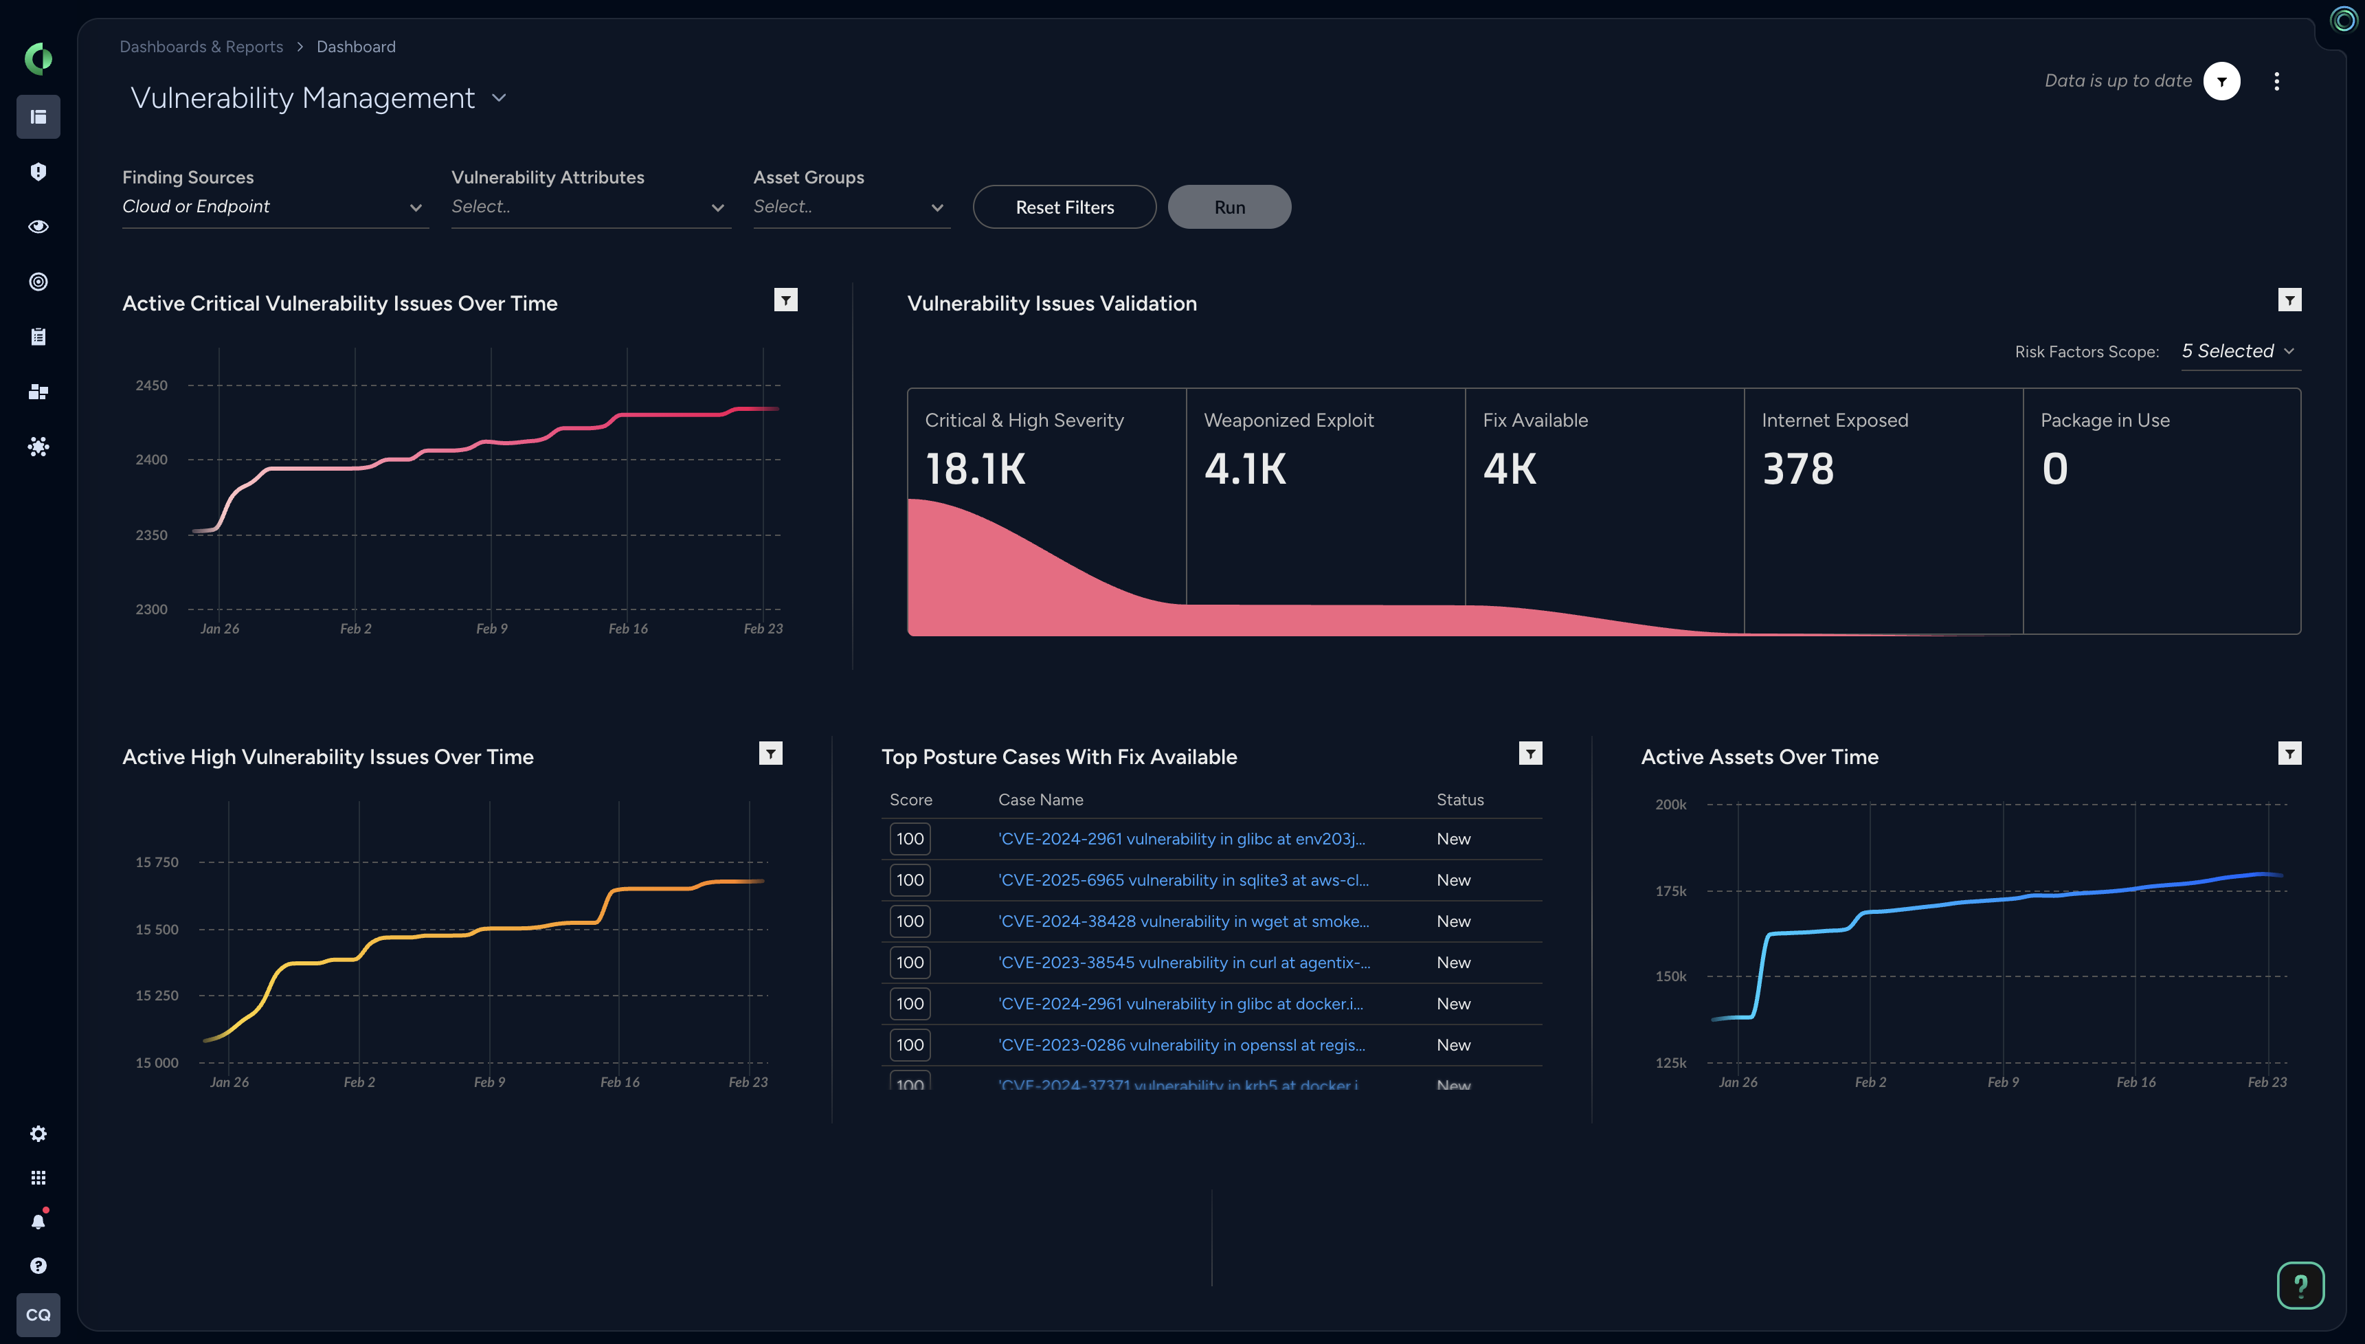Open the eye-shaped visibility icon in sidebar
The width and height of the screenshot is (2365, 1344).
[38, 226]
